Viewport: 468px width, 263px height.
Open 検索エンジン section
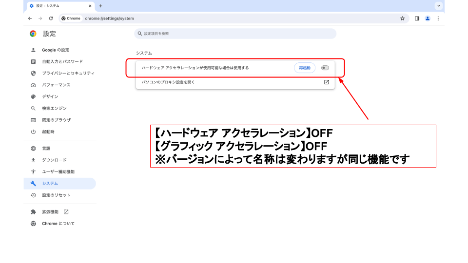pyautogui.click(x=54, y=108)
